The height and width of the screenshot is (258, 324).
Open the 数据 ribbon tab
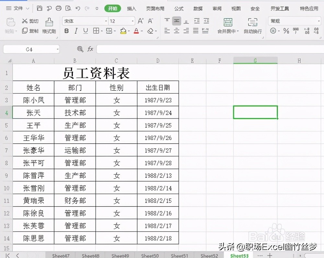click(198, 8)
